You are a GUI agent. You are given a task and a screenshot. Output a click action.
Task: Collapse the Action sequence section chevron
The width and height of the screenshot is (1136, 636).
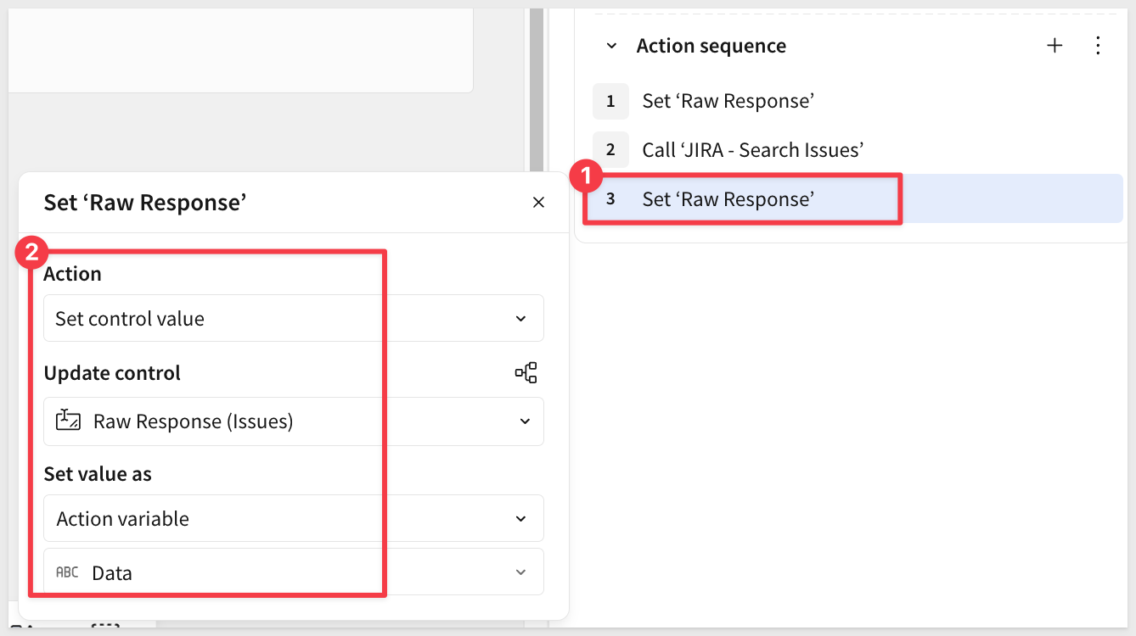[x=611, y=46]
